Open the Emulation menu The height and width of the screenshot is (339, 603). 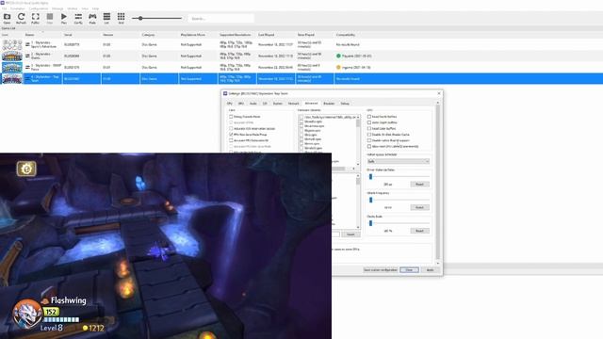(18, 8)
